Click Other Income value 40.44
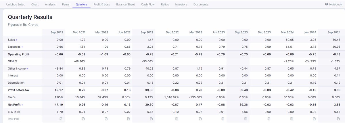345x123 pixels. (244, 68)
